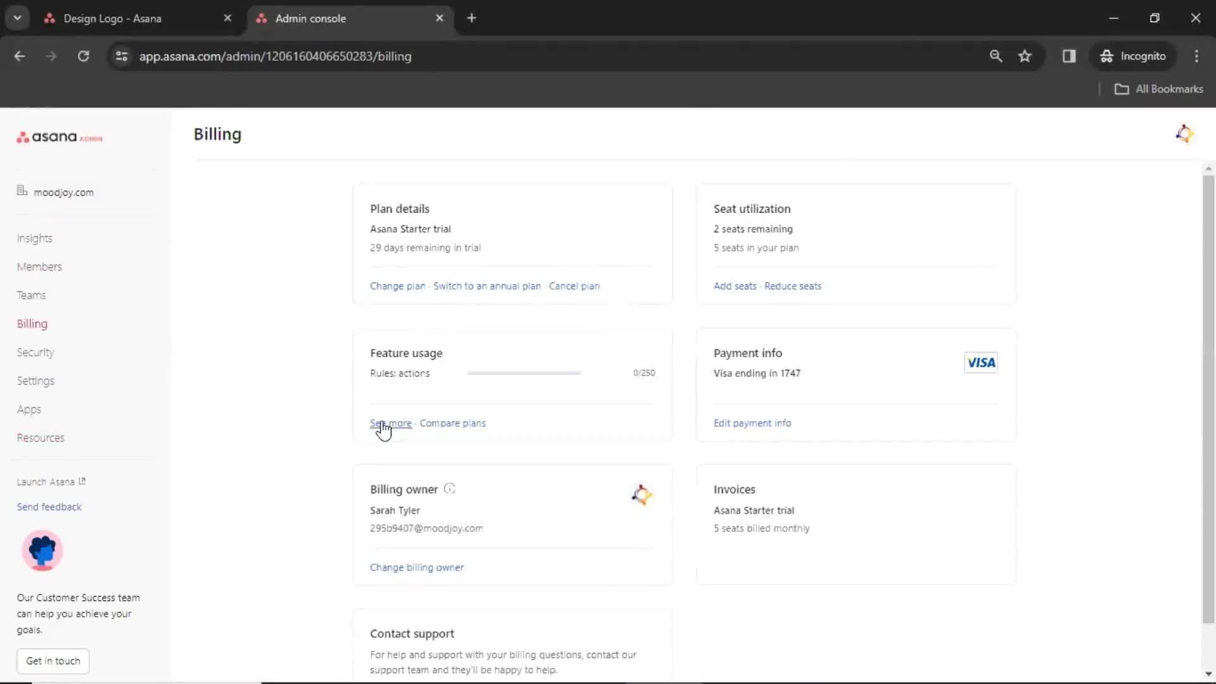Click Change plan link
Viewport: 1216px width, 684px height.
tap(398, 286)
